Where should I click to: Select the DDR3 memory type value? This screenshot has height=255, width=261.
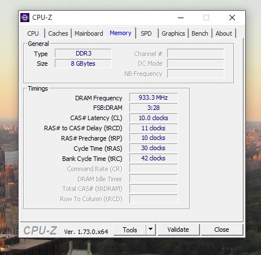pos(83,53)
